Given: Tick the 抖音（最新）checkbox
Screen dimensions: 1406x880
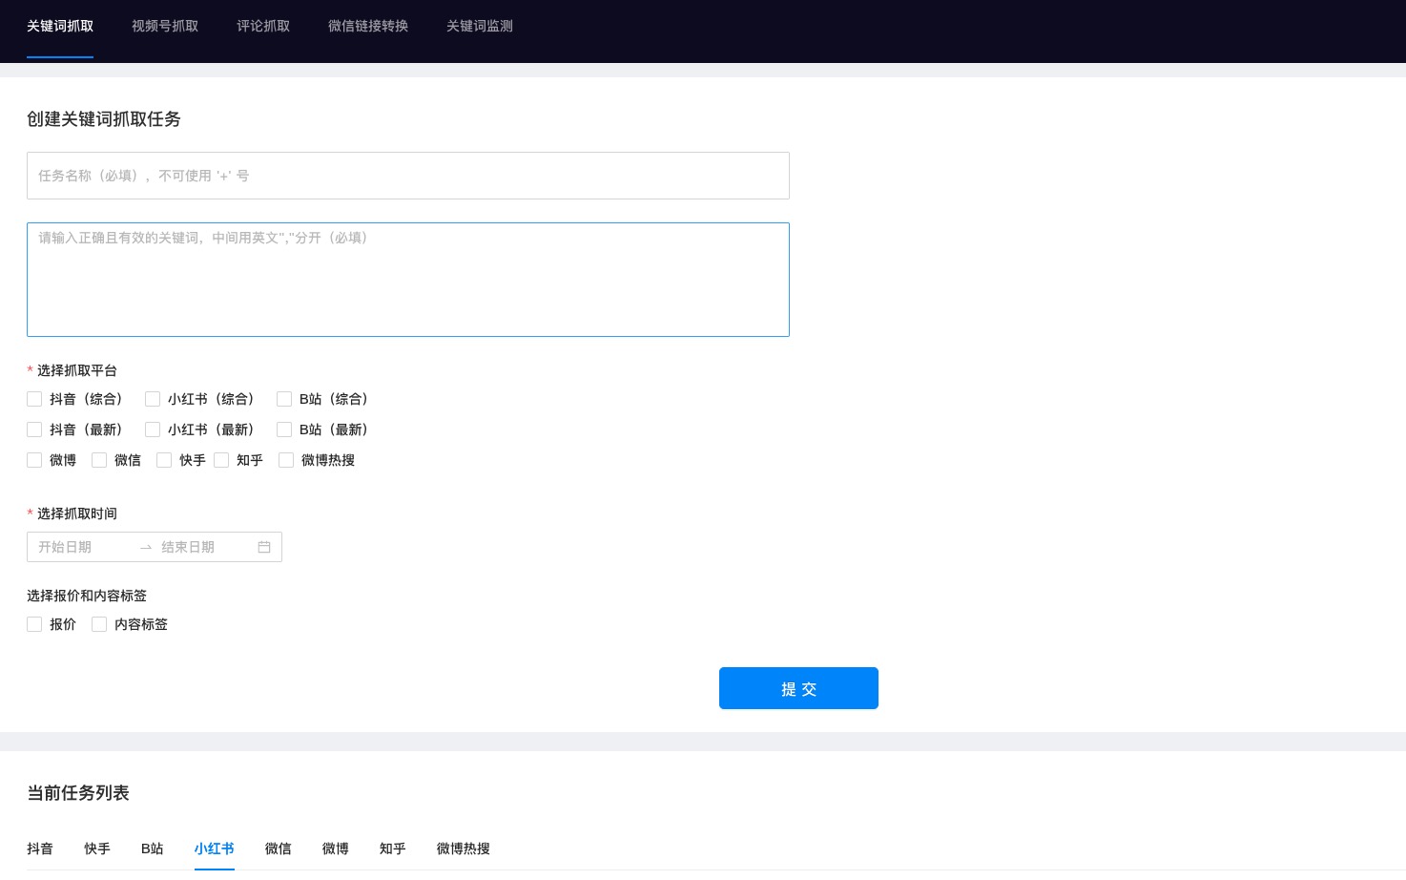Looking at the screenshot, I should [x=34, y=430].
